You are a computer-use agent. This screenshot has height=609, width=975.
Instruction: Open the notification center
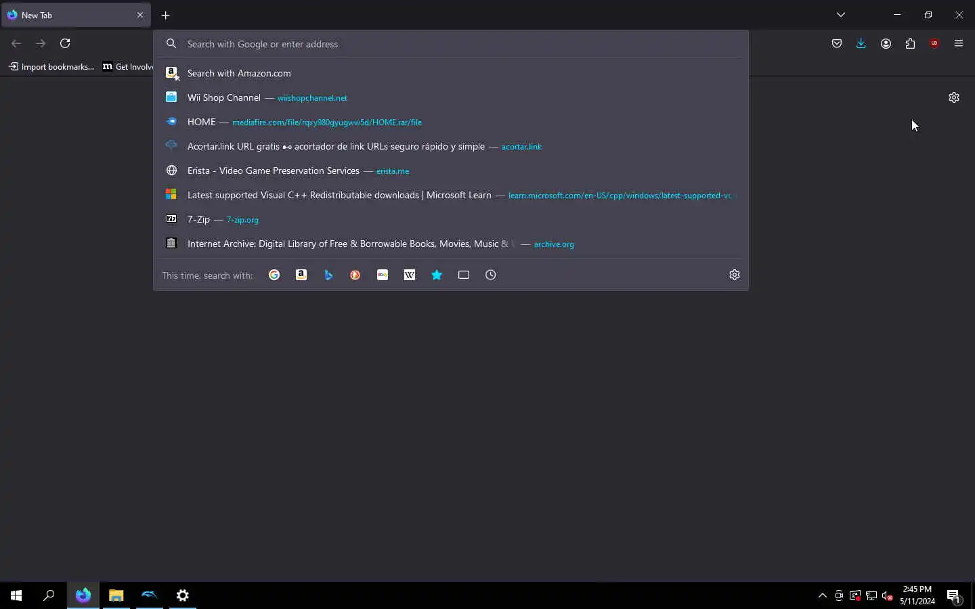tap(954, 595)
